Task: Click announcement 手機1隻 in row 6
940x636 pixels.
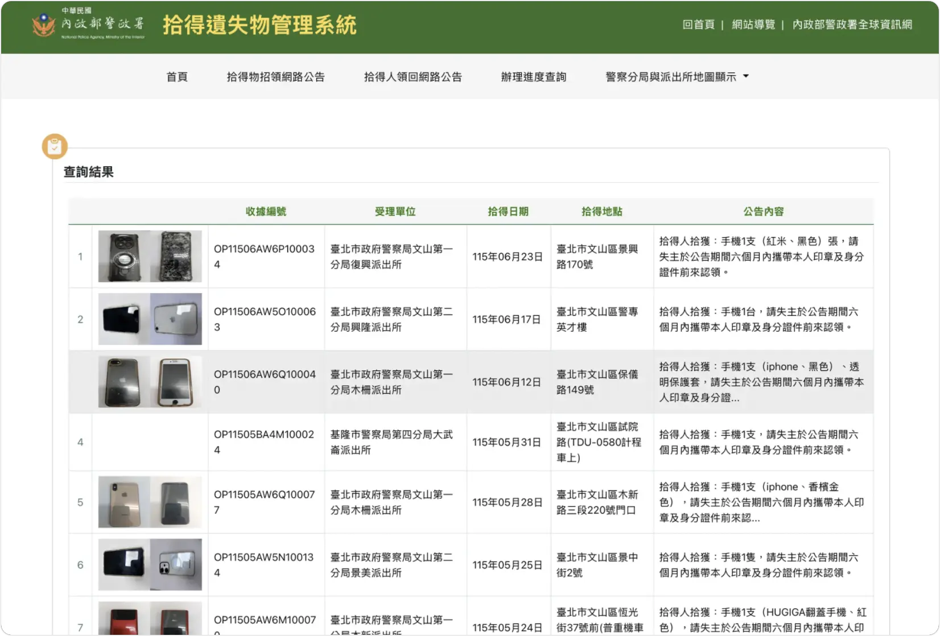Action: click(758, 565)
